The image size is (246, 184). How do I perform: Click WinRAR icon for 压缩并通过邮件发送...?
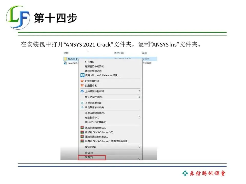82,136
